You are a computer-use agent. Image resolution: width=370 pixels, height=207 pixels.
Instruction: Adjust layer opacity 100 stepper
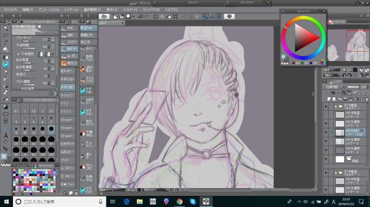[367, 87]
